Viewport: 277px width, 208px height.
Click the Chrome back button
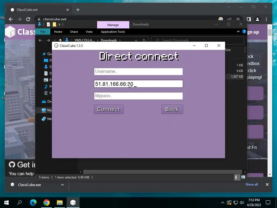tap(11, 19)
